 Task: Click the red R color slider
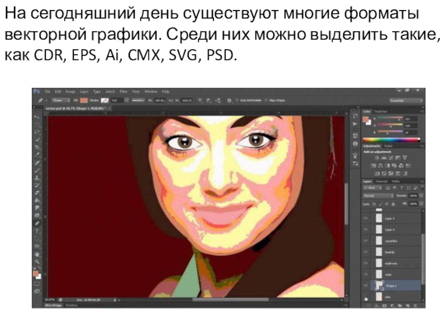390,118
